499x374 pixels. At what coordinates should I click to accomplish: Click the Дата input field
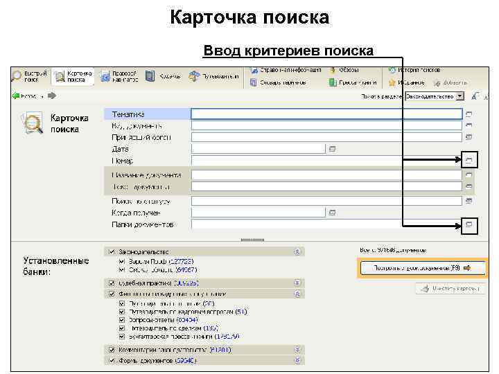point(258,148)
